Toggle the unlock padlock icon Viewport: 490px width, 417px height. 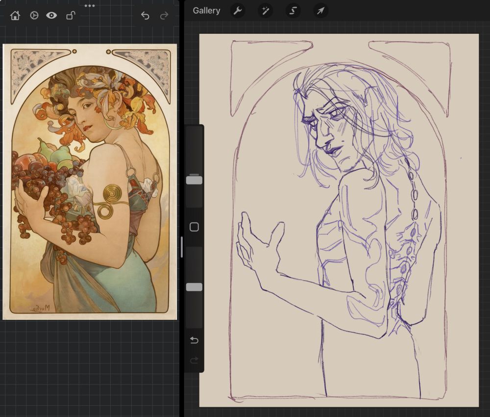coord(71,15)
